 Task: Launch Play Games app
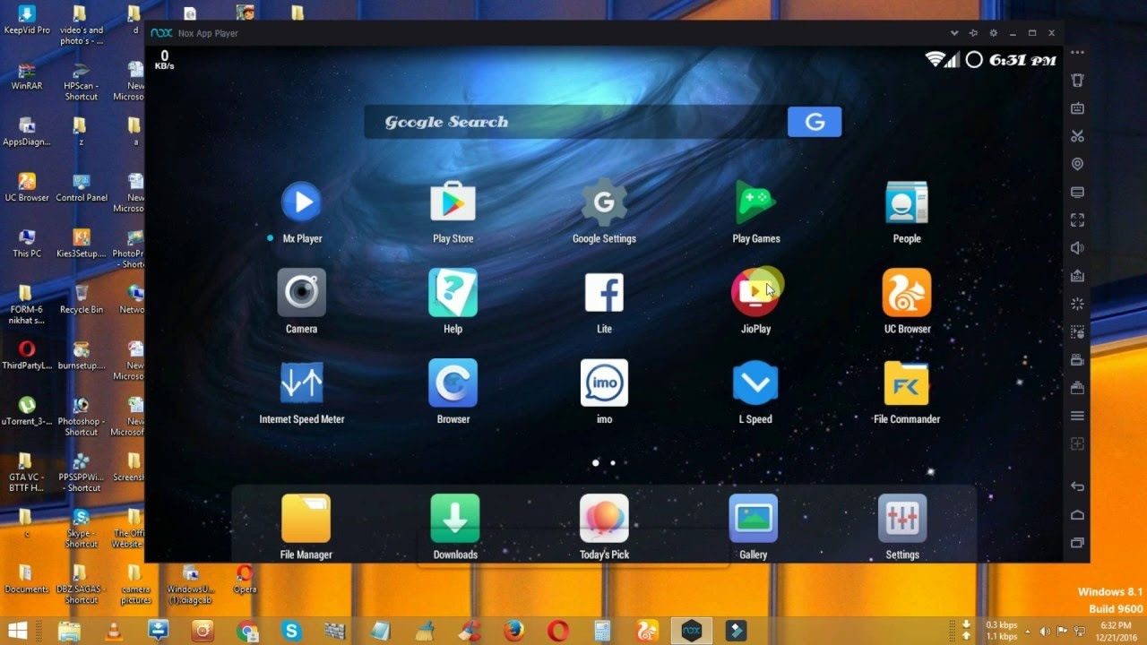click(755, 202)
